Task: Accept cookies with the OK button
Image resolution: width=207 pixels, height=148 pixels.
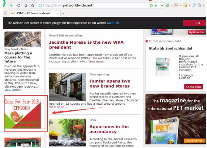Action: (198, 23)
